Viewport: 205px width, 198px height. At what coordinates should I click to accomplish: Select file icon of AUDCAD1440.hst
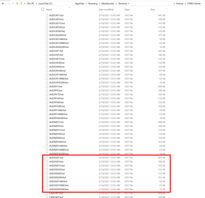[x=47, y=39]
